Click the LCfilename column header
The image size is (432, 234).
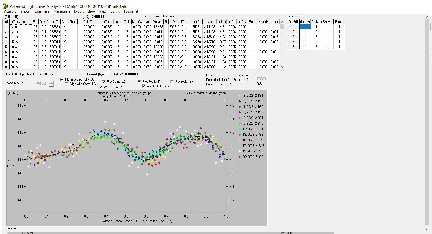21,22
